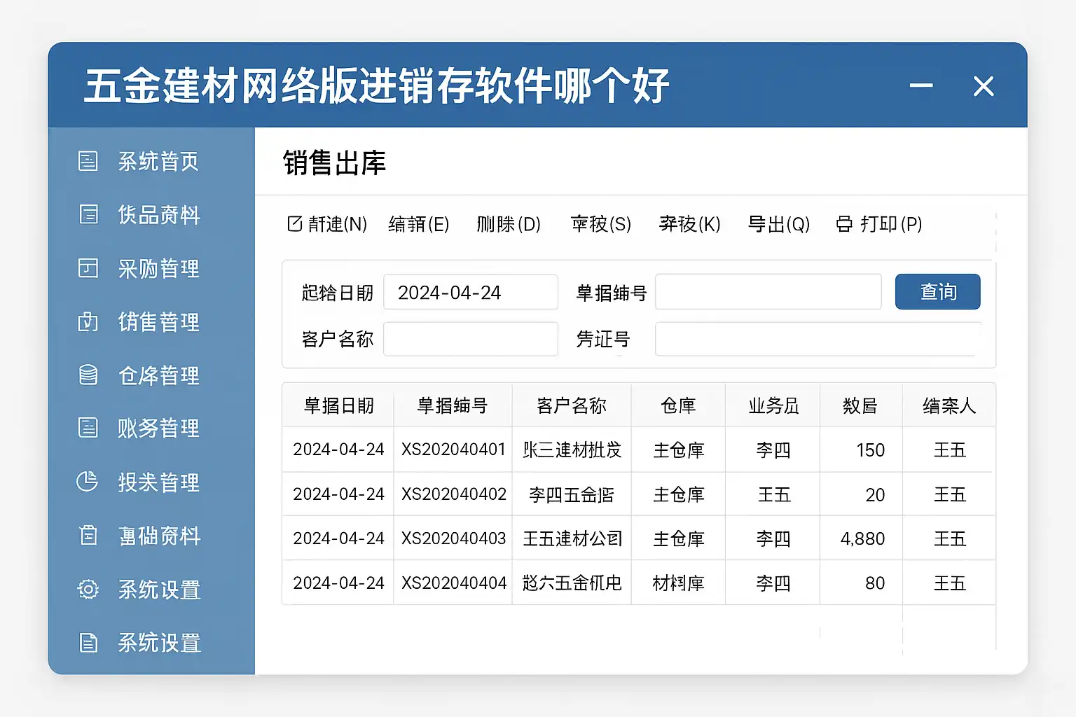
Task: Open the 账务管理 sidebar icon
Action: click(x=88, y=428)
